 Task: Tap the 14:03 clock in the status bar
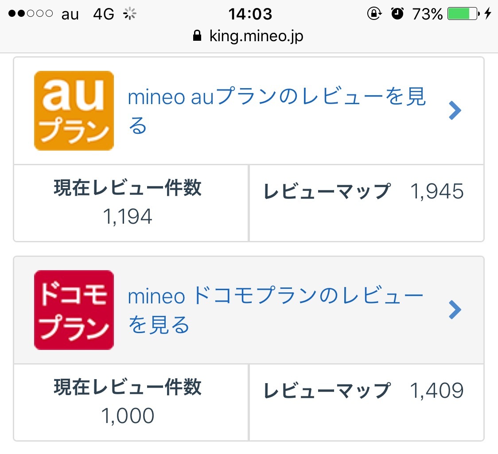(x=250, y=14)
